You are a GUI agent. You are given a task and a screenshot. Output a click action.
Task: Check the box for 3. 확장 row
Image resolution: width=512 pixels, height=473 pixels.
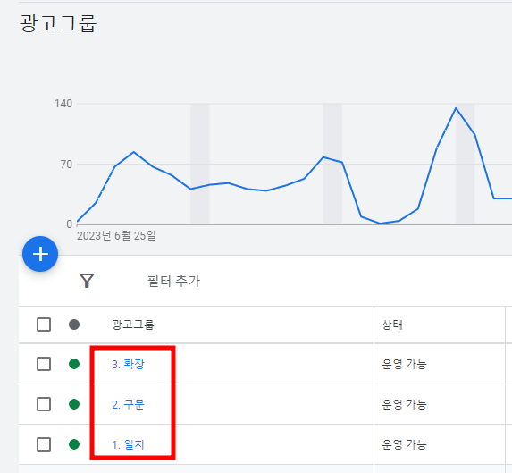[x=44, y=364]
